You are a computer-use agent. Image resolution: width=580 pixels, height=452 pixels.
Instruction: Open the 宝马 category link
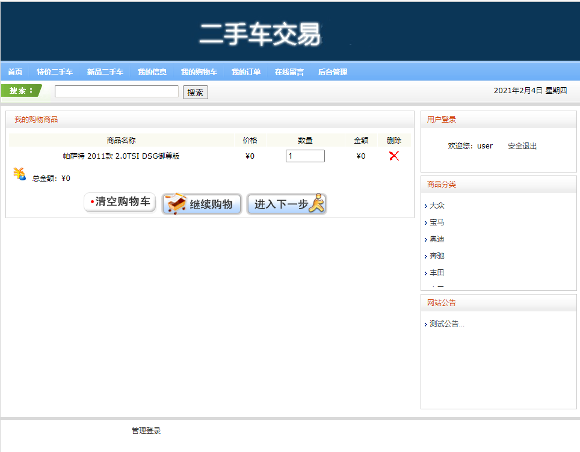coord(436,222)
